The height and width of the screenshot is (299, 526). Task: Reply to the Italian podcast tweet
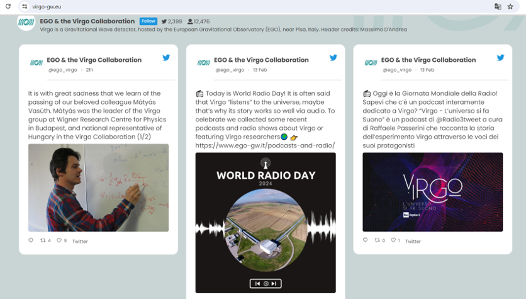click(x=366, y=240)
